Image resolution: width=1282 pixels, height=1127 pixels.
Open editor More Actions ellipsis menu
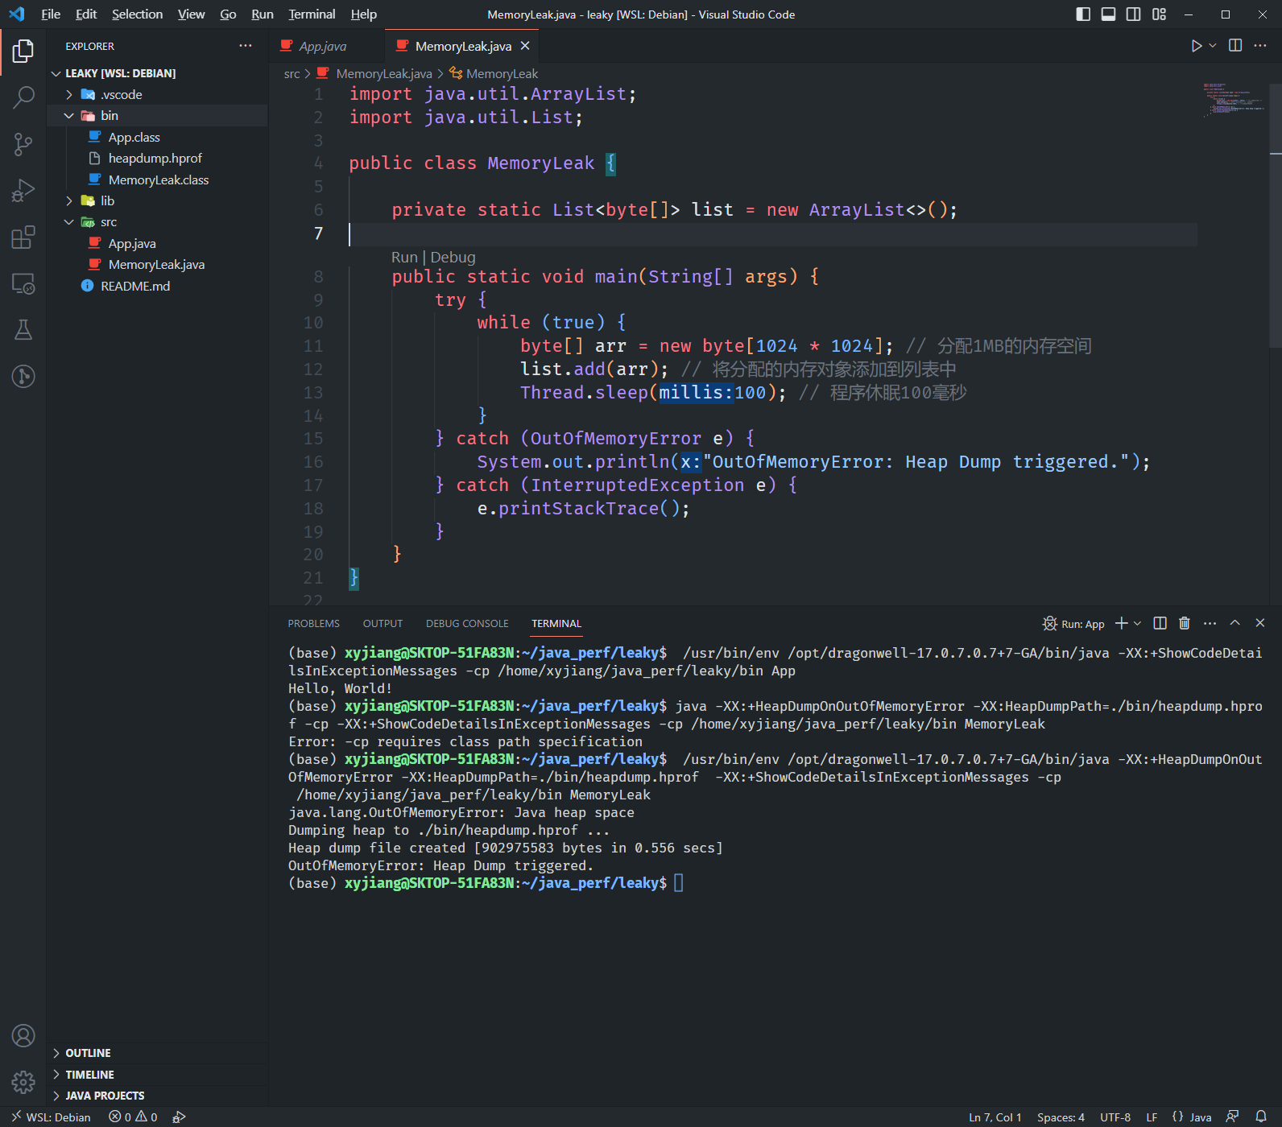tap(1260, 46)
